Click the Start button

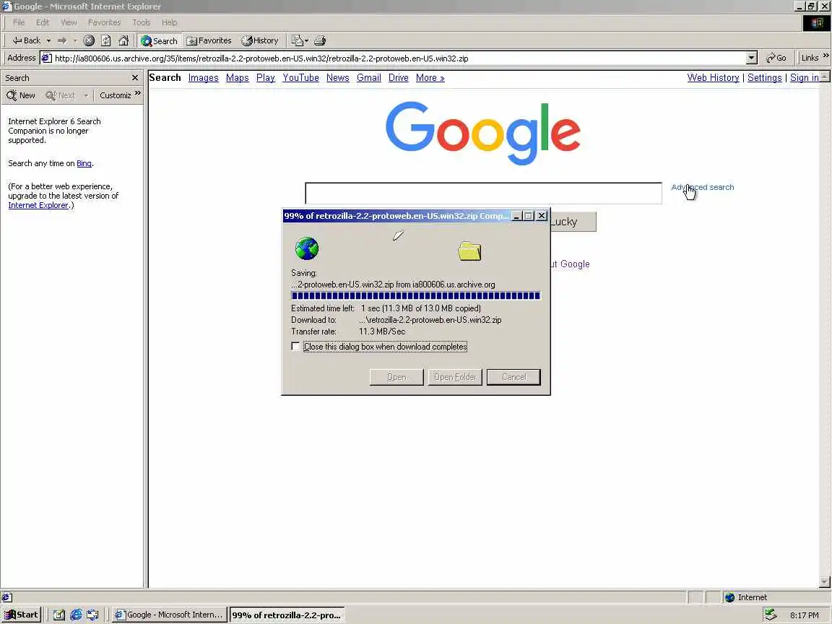21,615
